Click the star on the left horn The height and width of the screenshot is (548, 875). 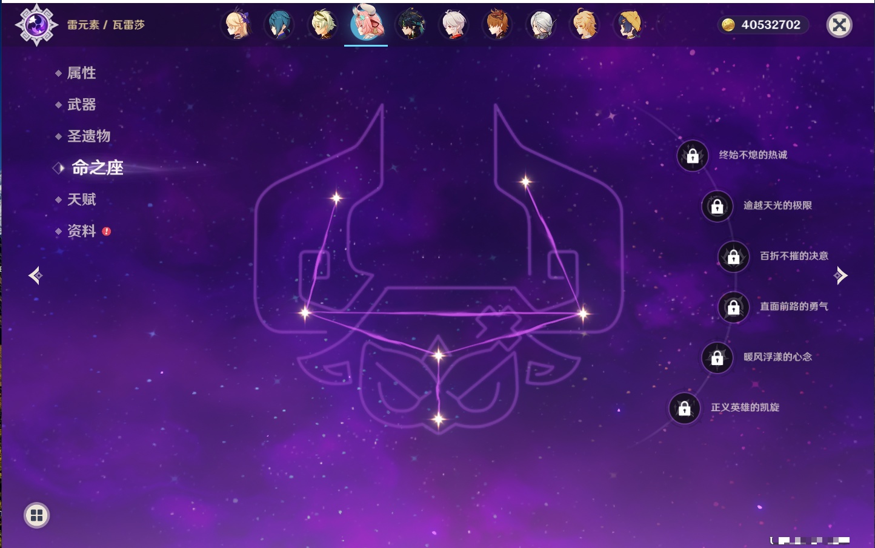[x=336, y=197]
